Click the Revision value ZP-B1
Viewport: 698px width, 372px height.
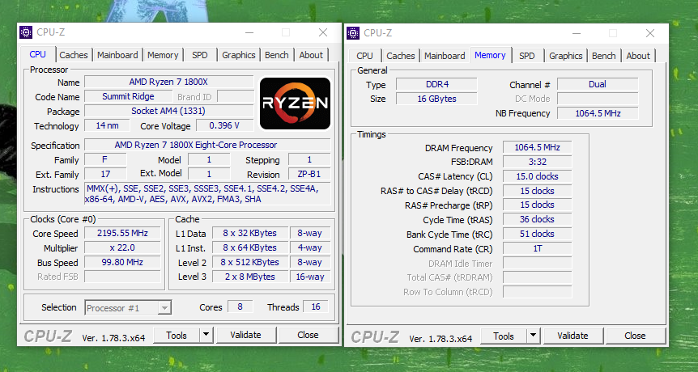click(309, 174)
